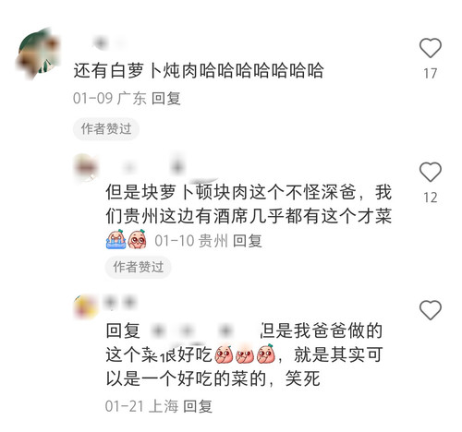
Task: Select the like count 12
Action: coord(431,198)
